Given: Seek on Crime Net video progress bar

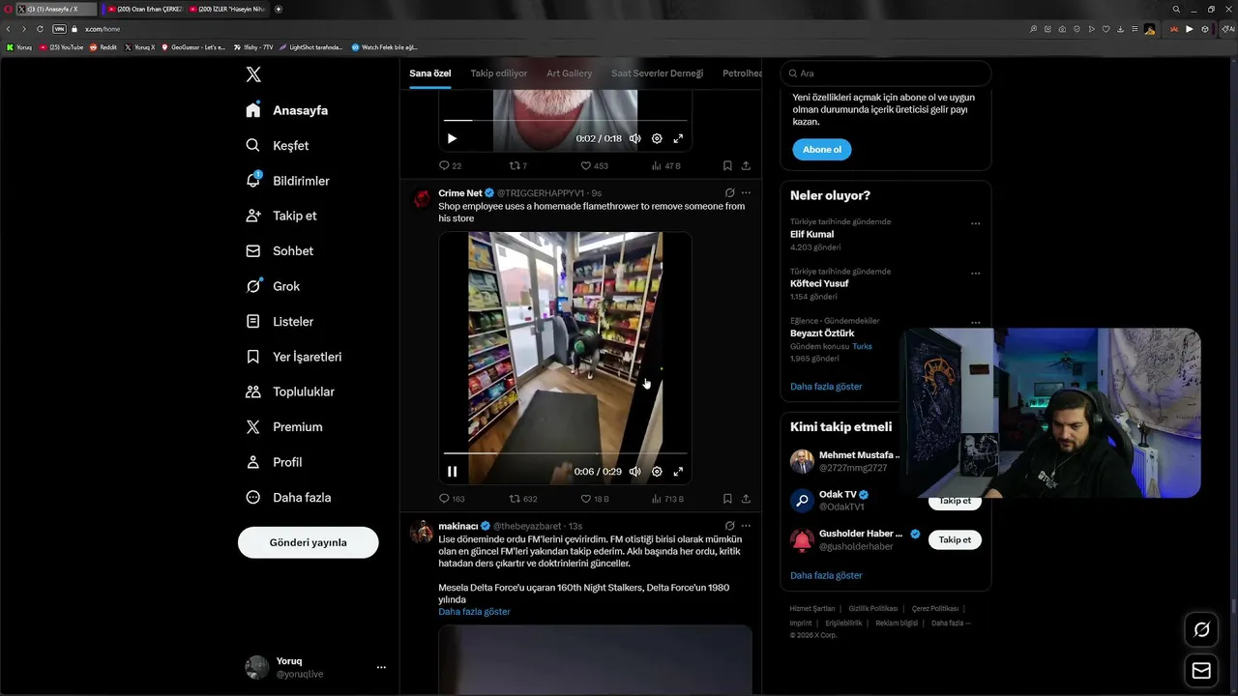Looking at the screenshot, I should point(565,453).
